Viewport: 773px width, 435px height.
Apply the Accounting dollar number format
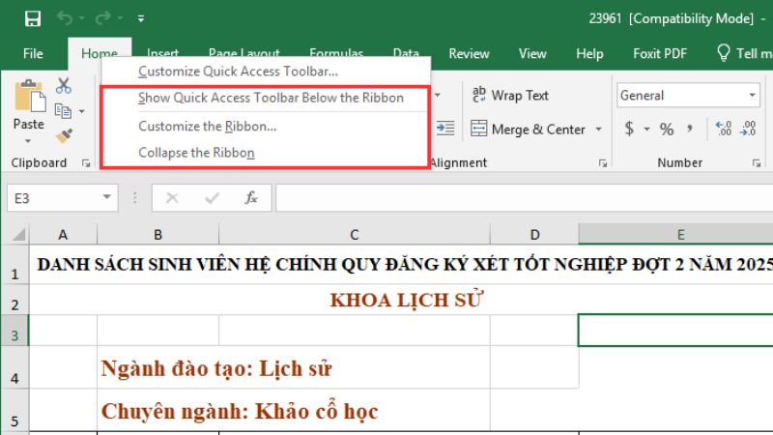click(x=629, y=129)
